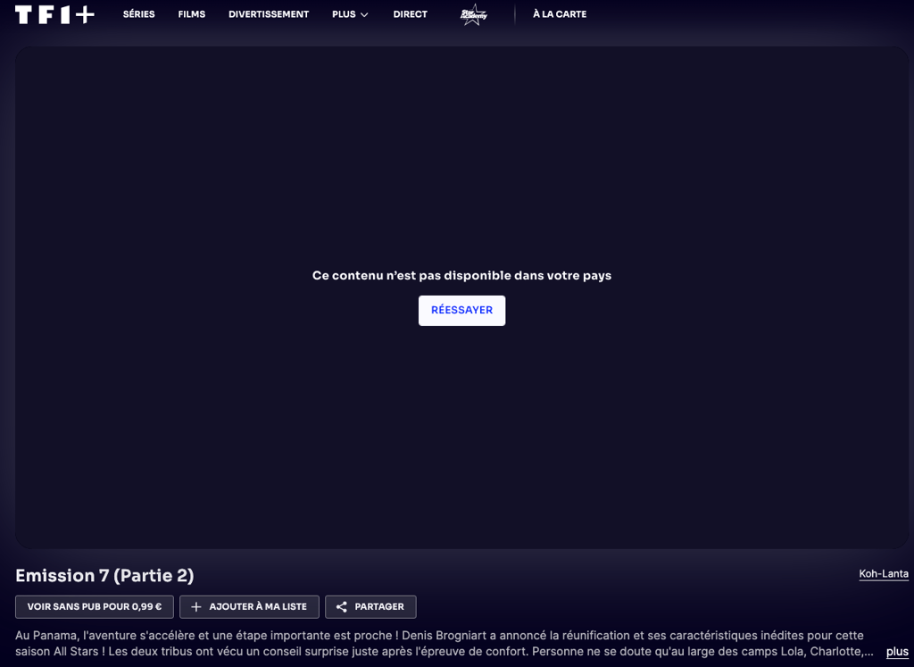Screen dimensions: 914x667
Task: Switch to DIRECT live TV
Action: point(411,14)
